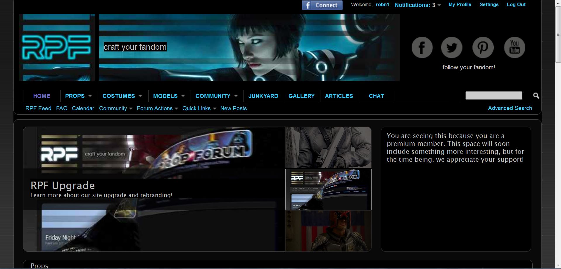Open Advanced Search
The height and width of the screenshot is (269, 561).
(510, 108)
